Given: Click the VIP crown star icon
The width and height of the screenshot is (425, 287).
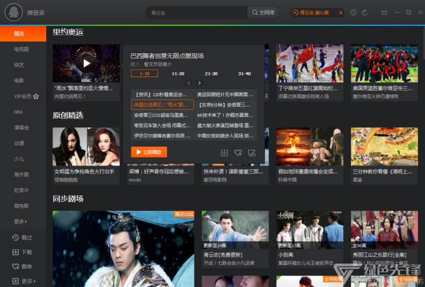Looking at the screenshot, I should [x=36, y=96].
